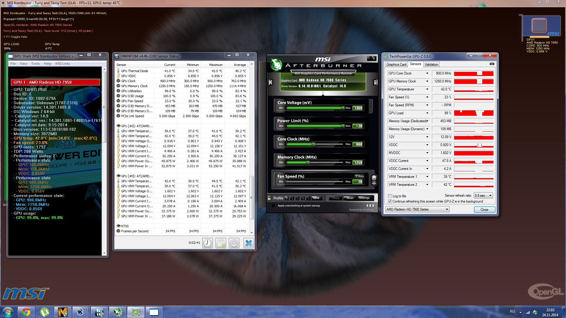Click the Afterburner info 'i' side button
Viewport: 566px width, 318px height.
[375, 82]
